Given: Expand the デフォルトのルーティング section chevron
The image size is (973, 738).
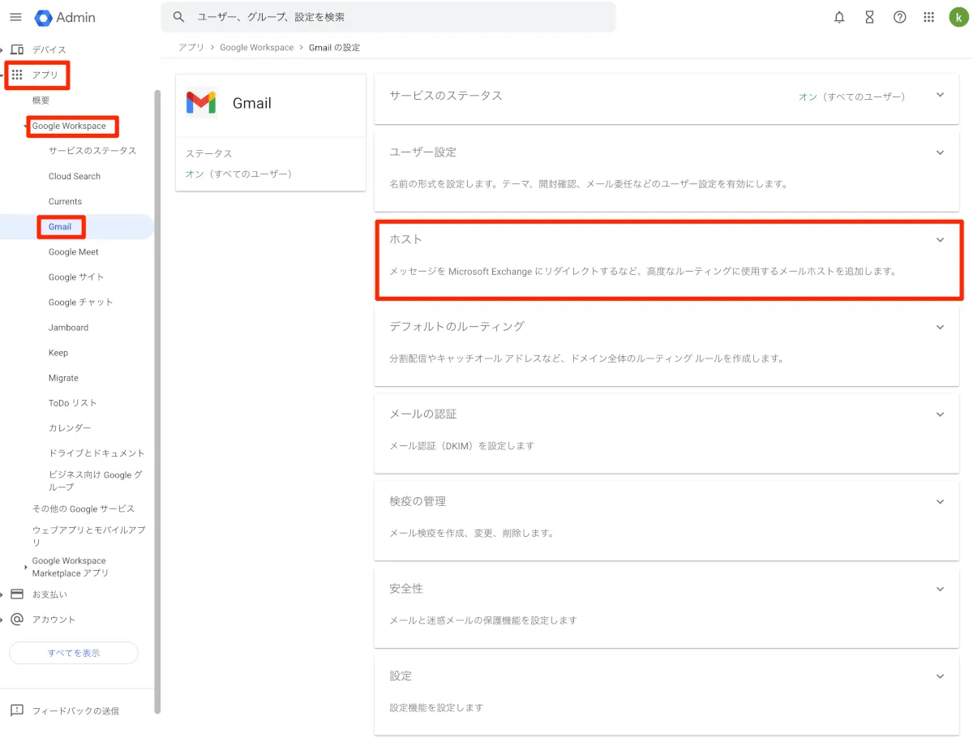Looking at the screenshot, I should pyautogui.click(x=940, y=327).
